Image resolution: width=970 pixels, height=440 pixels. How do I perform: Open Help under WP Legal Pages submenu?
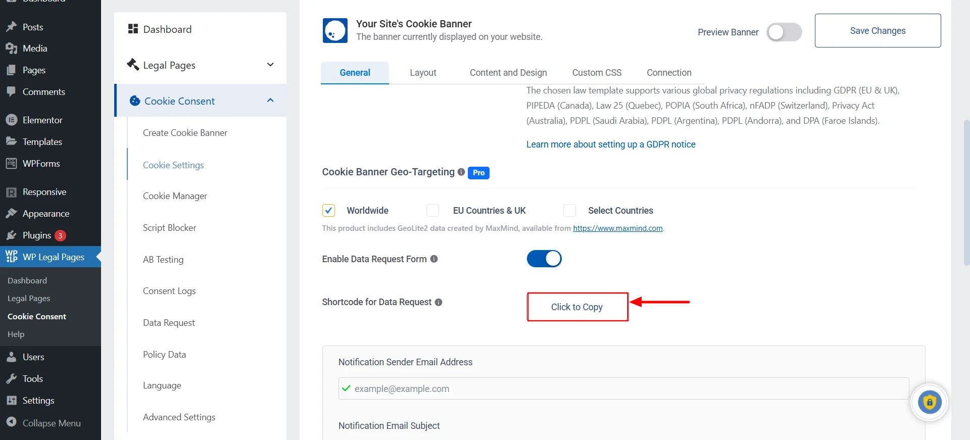(x=16, y=334)
